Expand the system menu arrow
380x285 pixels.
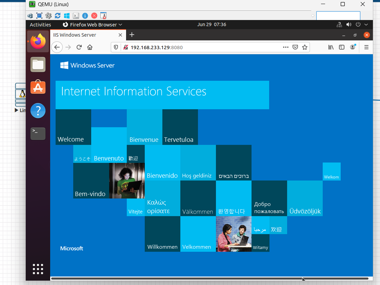click(366, 24)
